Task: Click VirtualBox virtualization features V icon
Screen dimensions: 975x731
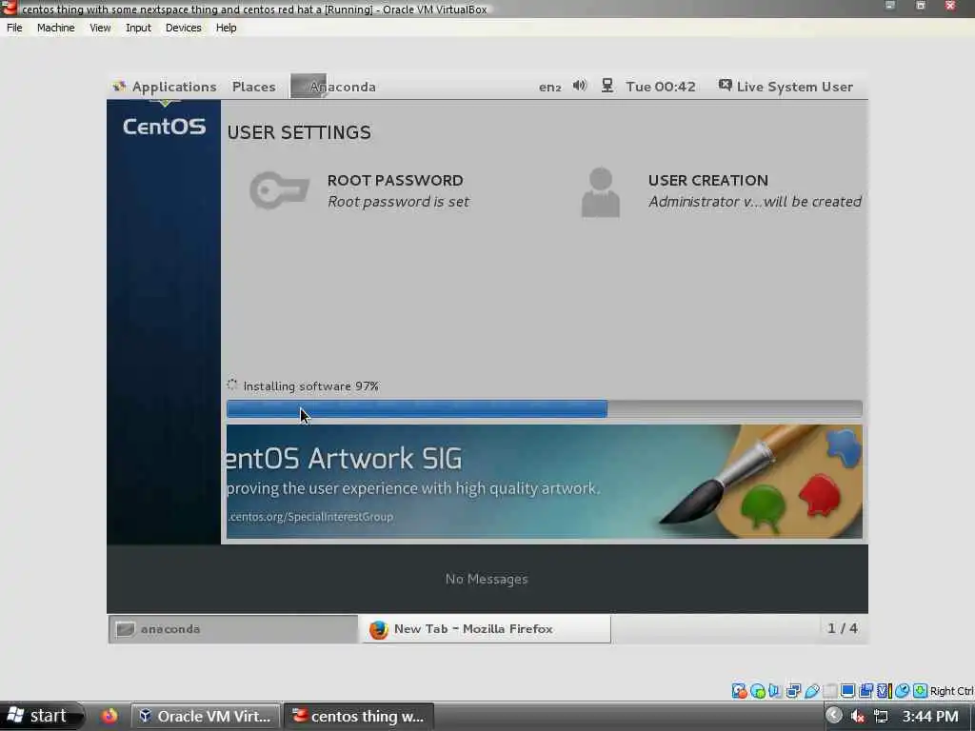Action: point(884,691)
